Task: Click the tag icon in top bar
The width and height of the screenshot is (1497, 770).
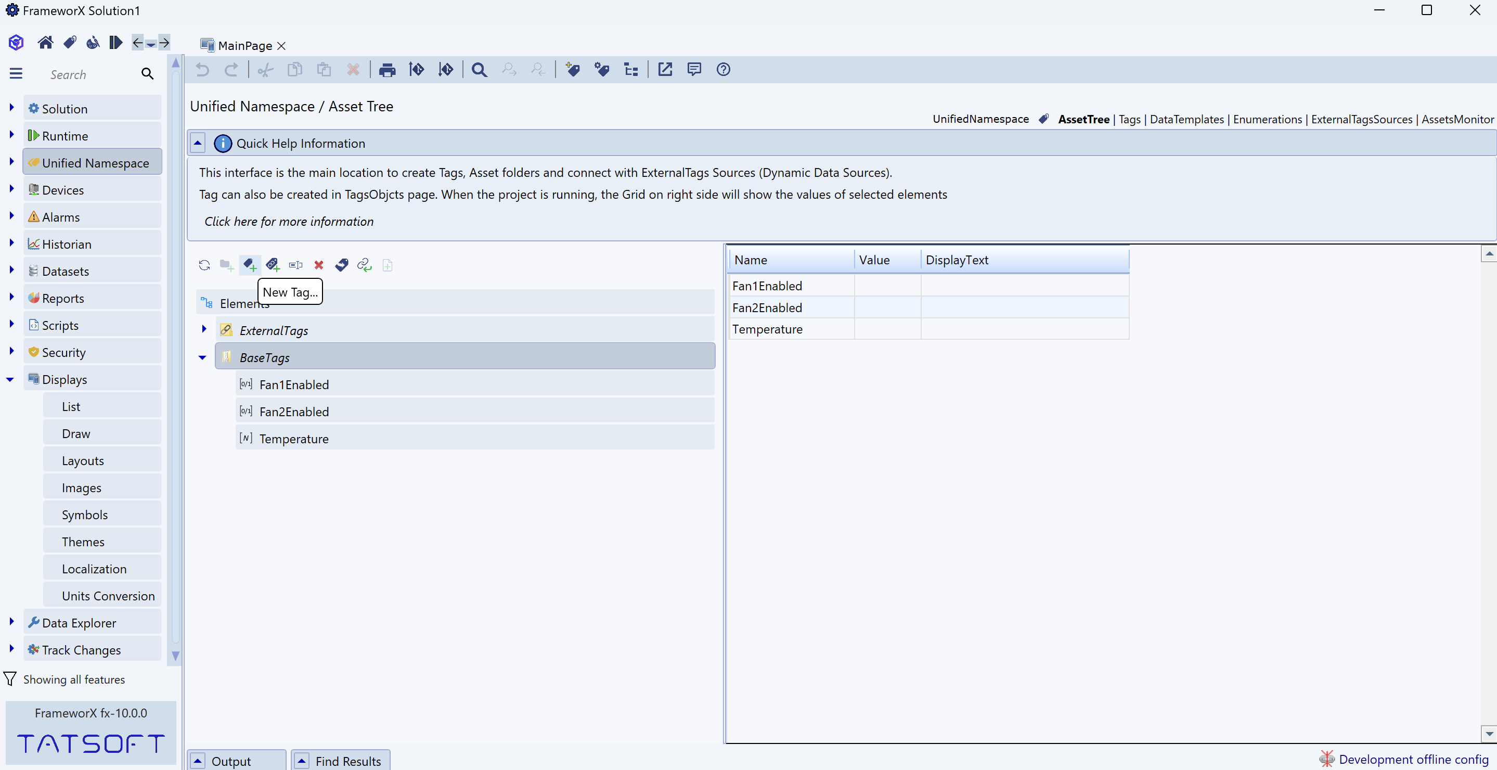Action: pos(70,43)
